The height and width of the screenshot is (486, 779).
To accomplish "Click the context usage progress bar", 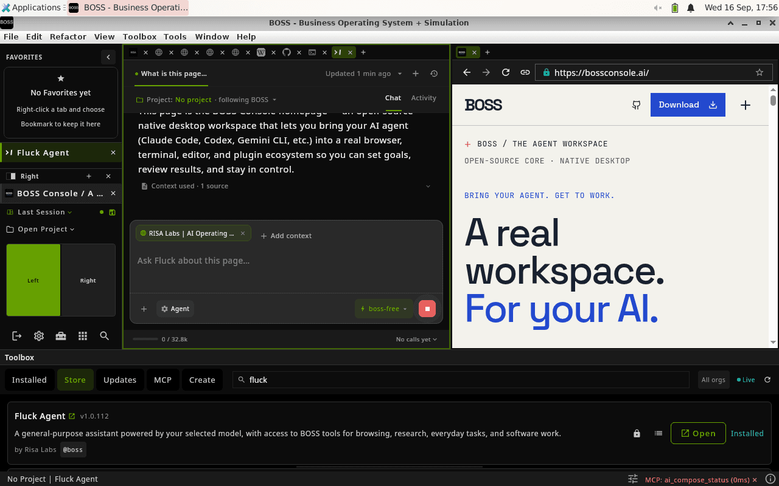I will pyautogui.click(x=145, y=339).
